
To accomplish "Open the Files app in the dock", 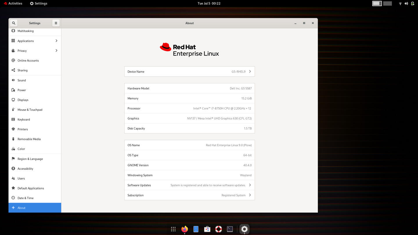I will pos(196,229).
